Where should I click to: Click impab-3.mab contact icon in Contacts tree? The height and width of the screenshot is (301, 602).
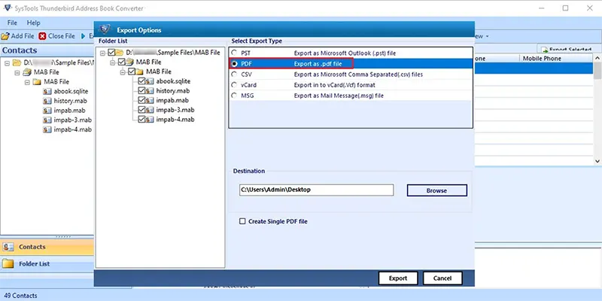(47, 120)
